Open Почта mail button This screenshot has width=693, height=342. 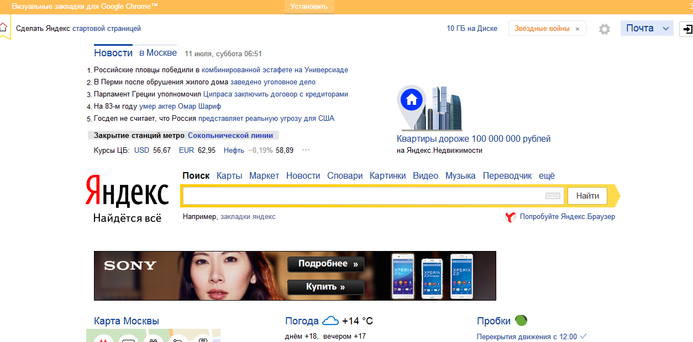point(640,28)
